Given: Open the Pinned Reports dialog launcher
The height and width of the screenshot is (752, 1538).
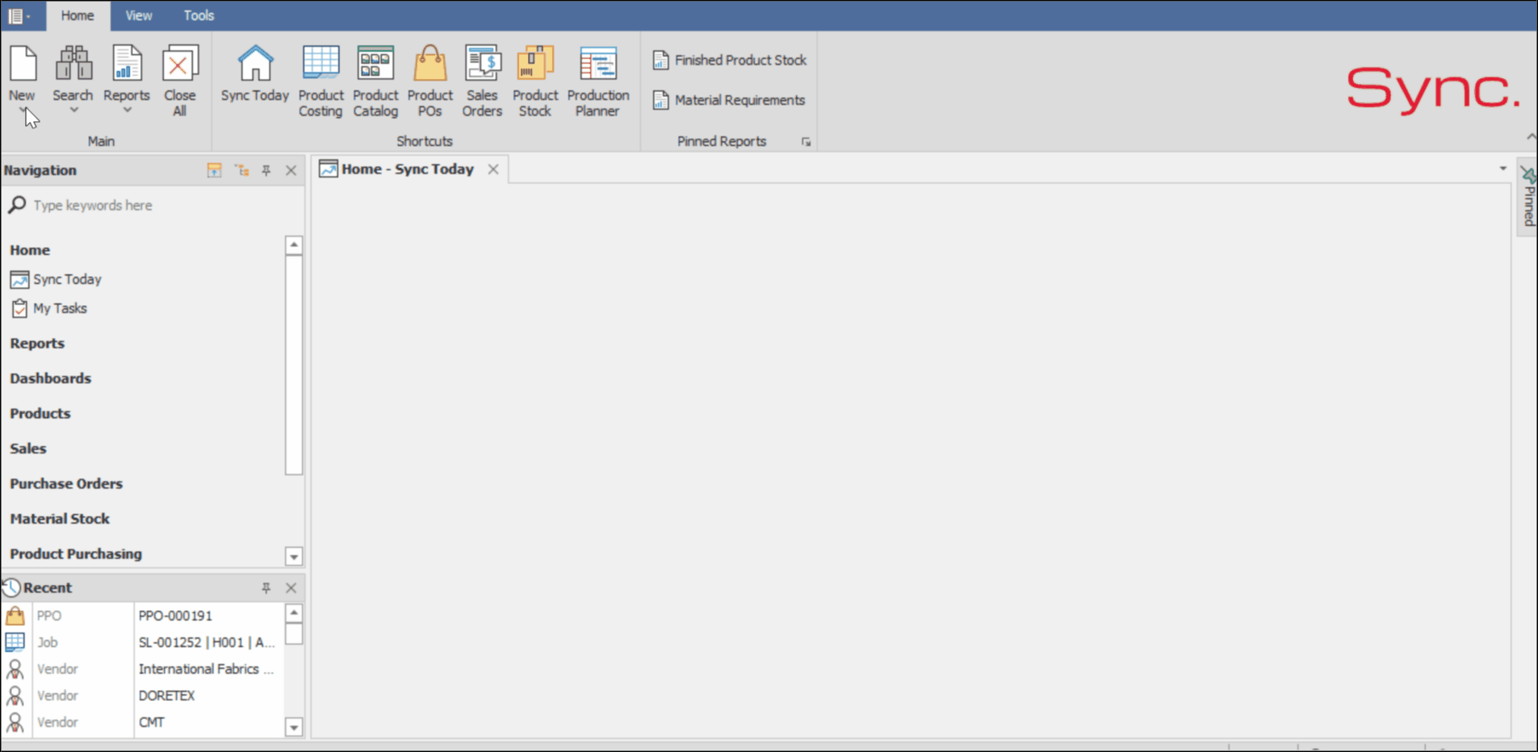Looking at the screenshot, I should pos(806,142).
